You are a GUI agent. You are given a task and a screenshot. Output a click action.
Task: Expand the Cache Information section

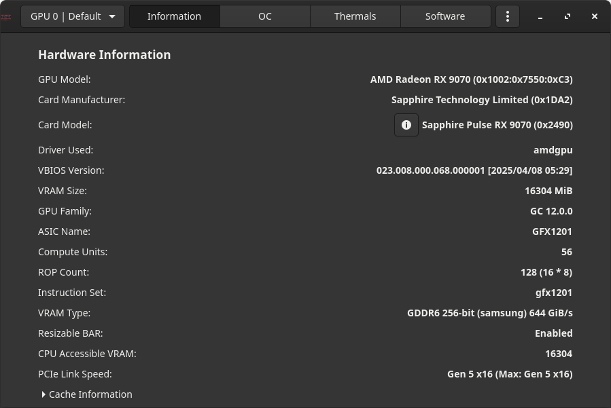(87, 394)
